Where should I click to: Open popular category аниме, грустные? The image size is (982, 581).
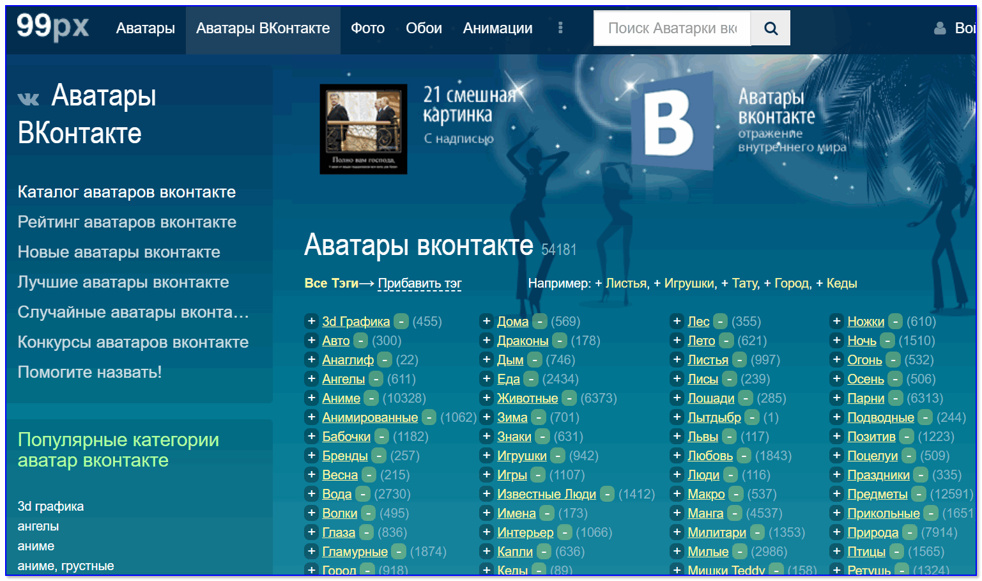[x=66, y=566]
